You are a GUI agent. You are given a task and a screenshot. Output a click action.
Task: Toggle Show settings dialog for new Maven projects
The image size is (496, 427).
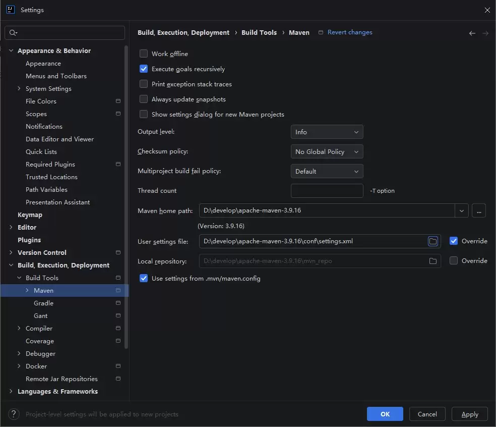(144, 115)
